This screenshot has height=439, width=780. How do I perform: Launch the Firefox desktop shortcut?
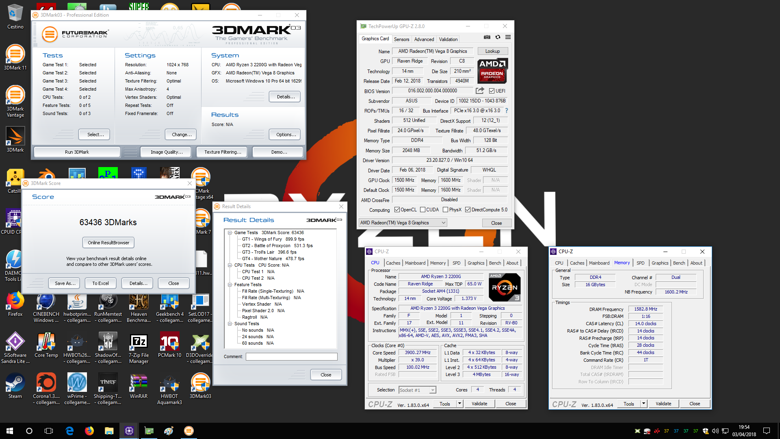tap(15, 304)
